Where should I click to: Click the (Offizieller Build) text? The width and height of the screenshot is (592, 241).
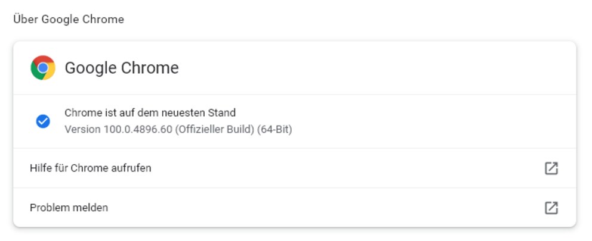(214, 130)
